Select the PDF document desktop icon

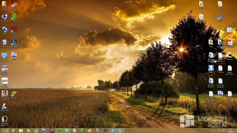230,44
